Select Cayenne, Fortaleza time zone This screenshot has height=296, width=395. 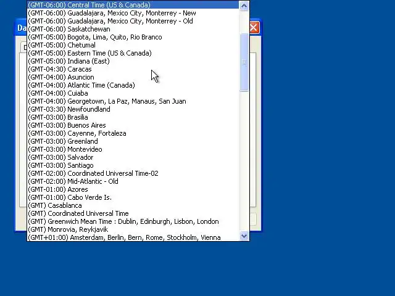(133, 133)
